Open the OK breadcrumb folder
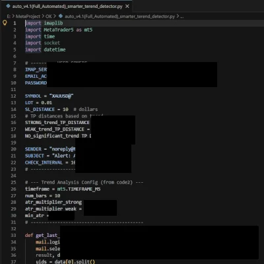Viewport: 264px width, 264px height. pyautogui.click(x=49, y=16)
